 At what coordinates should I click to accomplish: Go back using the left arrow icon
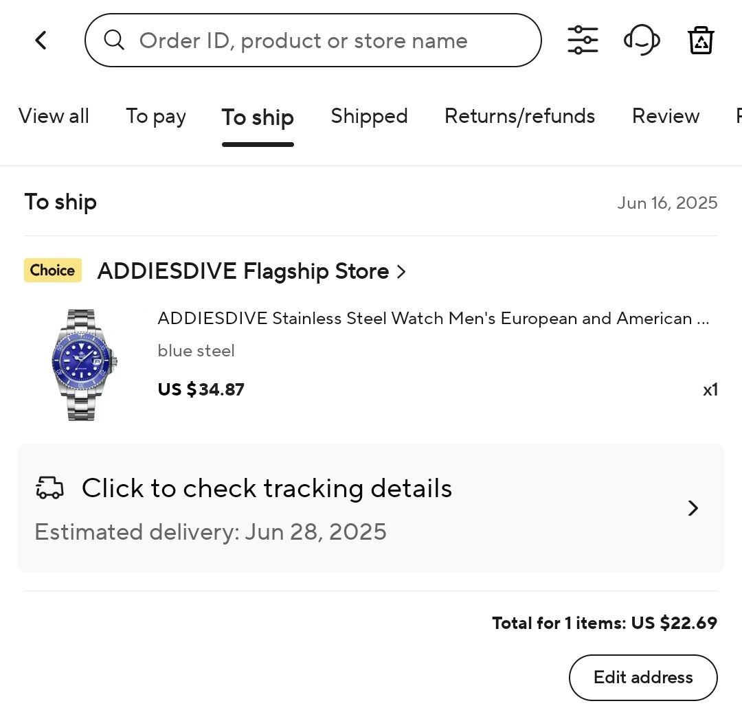point(41,41)
